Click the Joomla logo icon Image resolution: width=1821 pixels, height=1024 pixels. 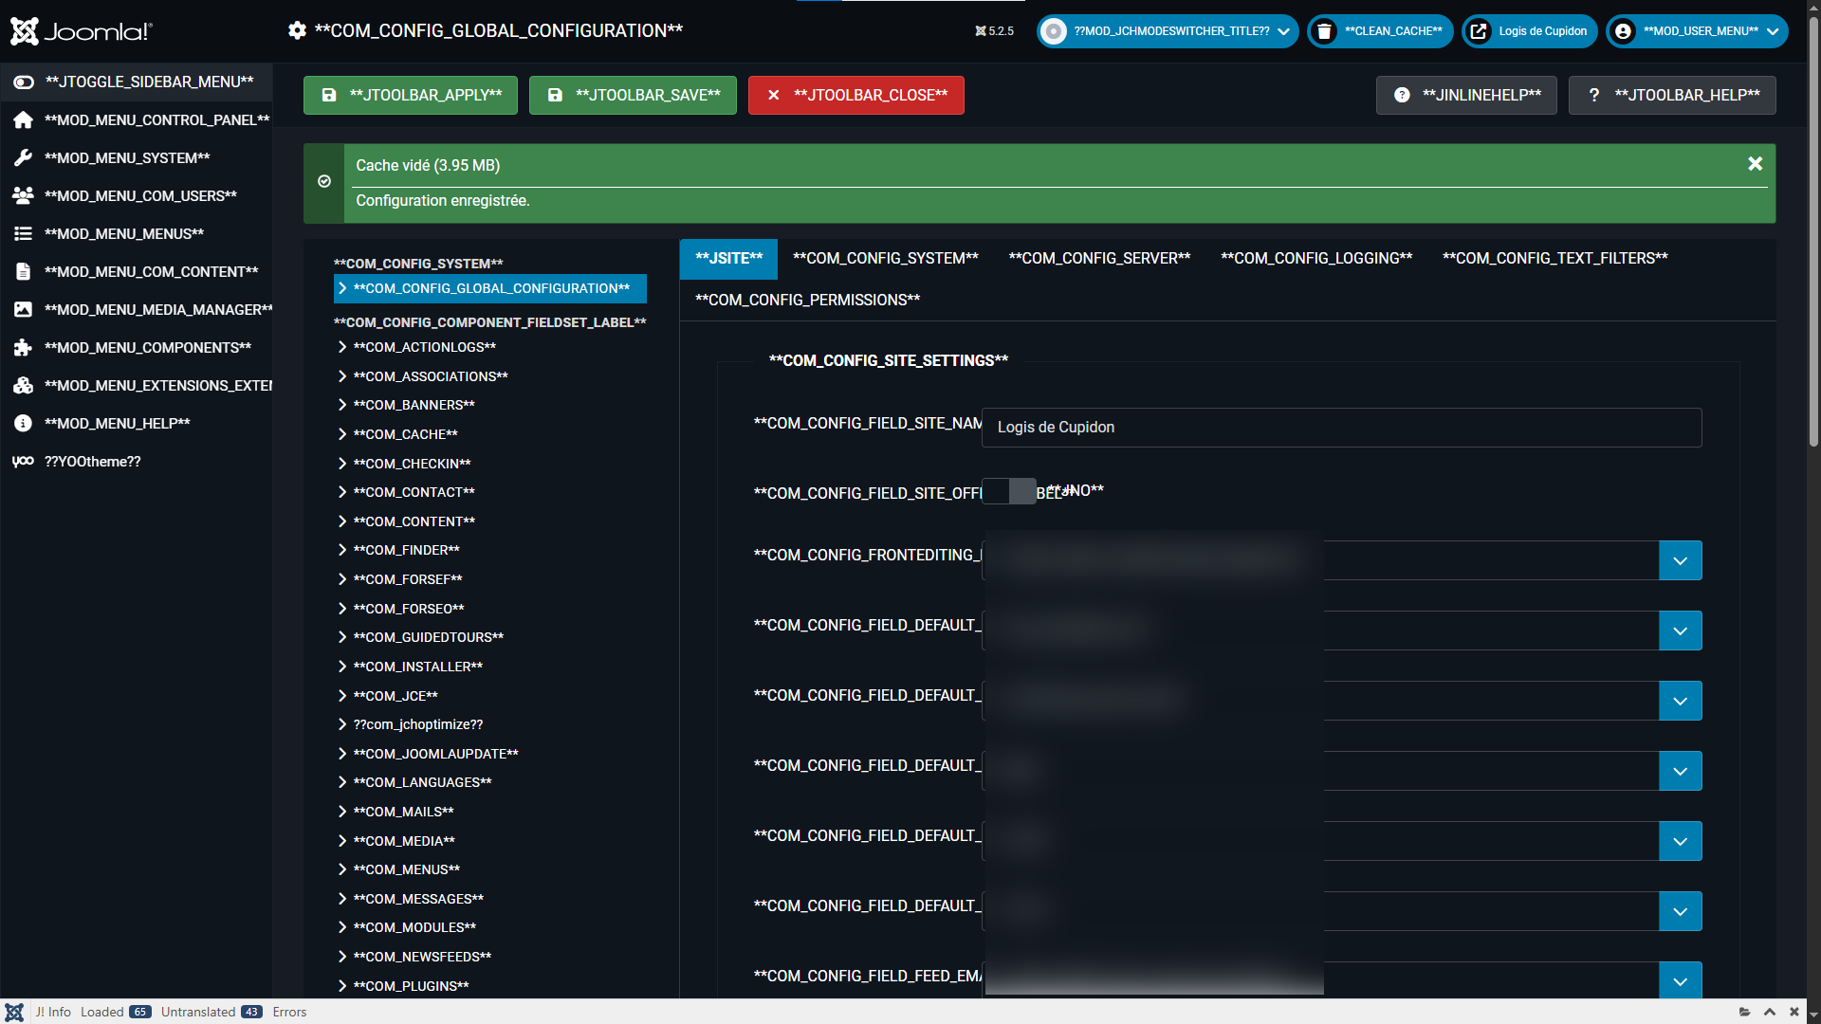(x=25, y=31)
